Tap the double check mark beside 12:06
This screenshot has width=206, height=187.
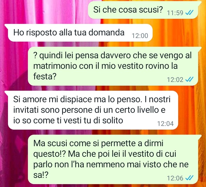point(189,178)
